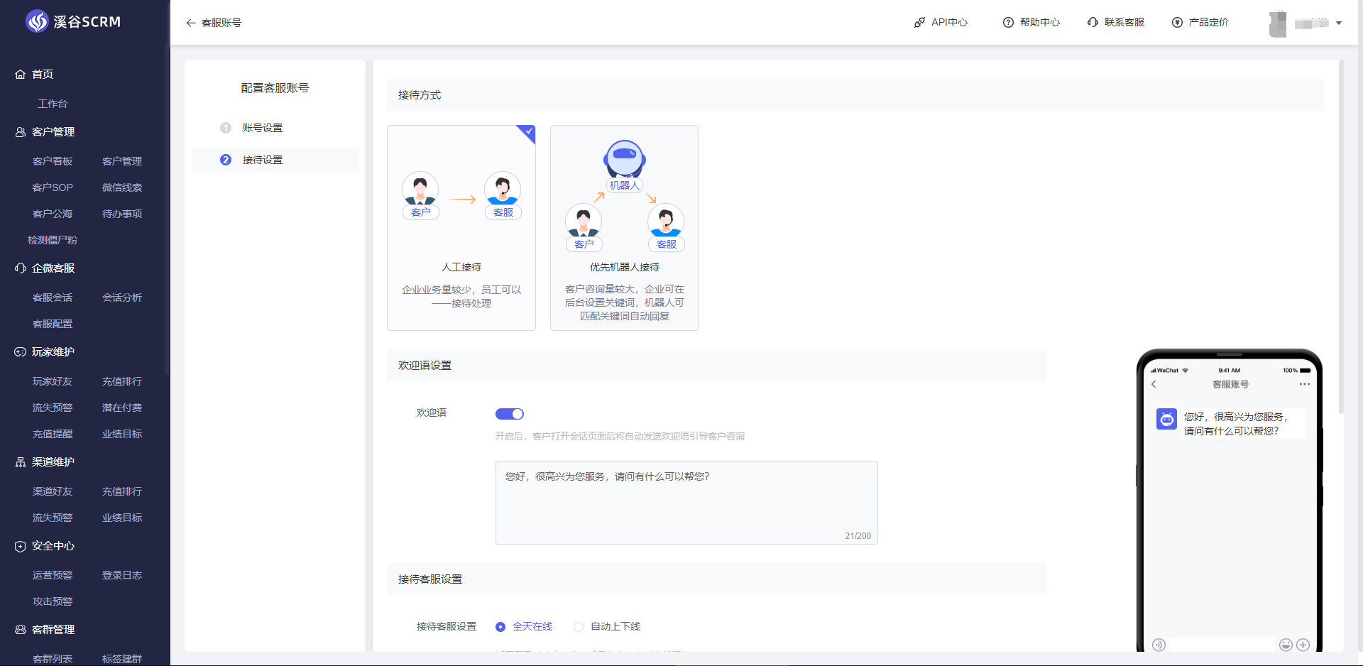The height and width of the screenshot is (666, 1363).
Task: Click the 溪谷SCRM logo icon
Action: point(37,22)
